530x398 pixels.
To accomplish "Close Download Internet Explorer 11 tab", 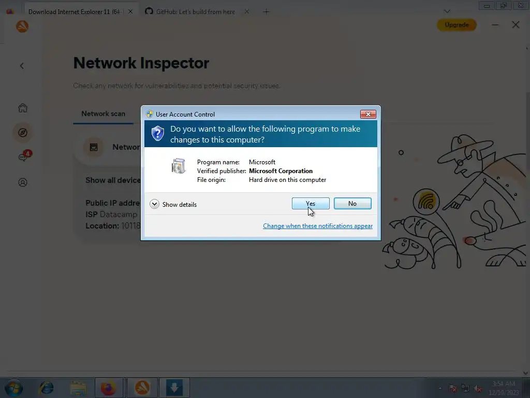I will [x=130, y=11].
